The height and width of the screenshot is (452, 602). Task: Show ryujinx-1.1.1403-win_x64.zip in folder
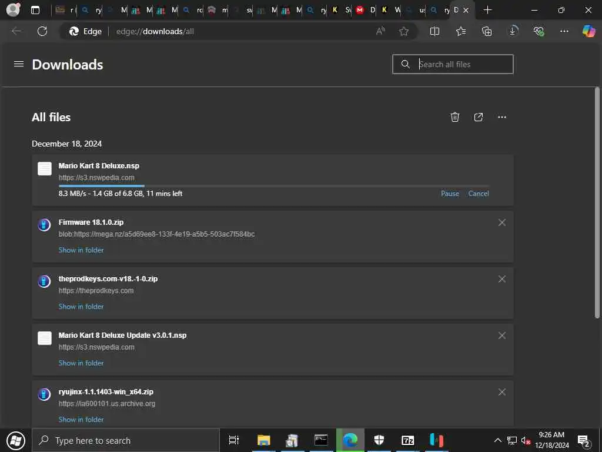[81, 419]
